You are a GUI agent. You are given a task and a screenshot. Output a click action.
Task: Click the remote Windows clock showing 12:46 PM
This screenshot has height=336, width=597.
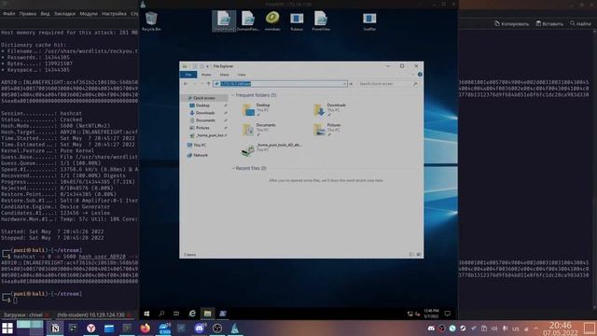coord(431,314)
